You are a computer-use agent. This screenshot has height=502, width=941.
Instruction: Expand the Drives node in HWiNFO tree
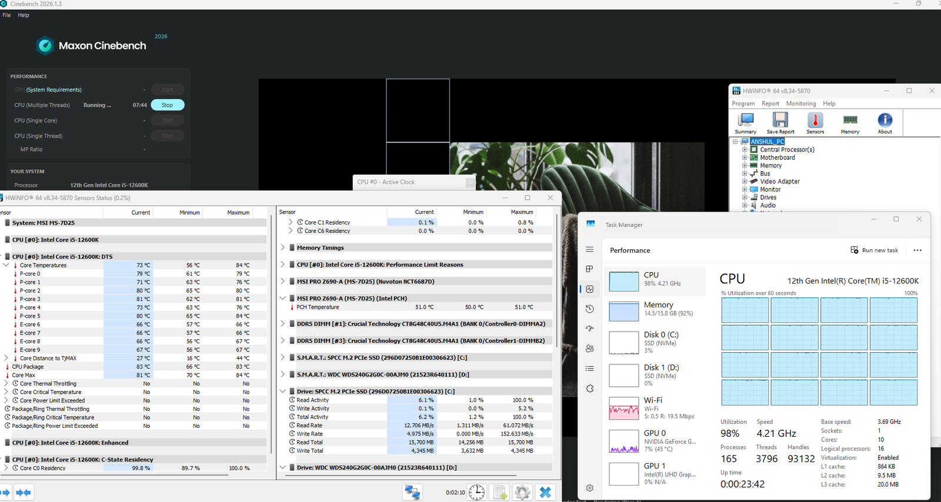coord(745,198)
